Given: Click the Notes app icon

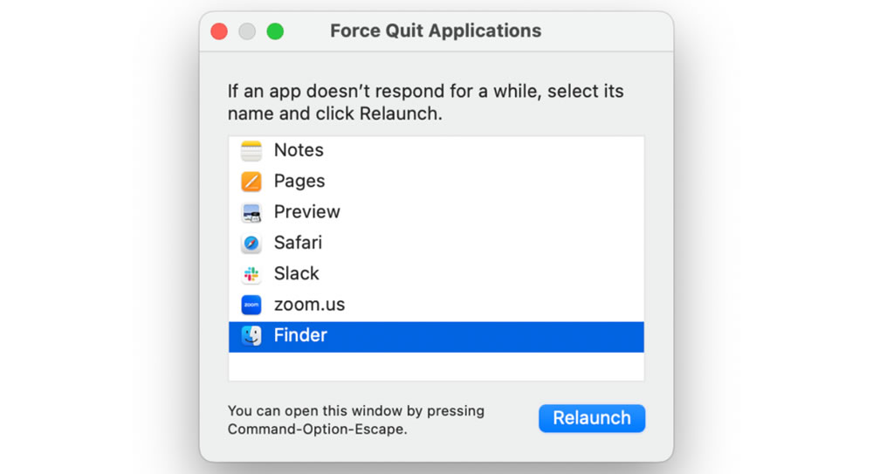Looking at the screenshot, I should pyautogui.click(x=251, y=150).
